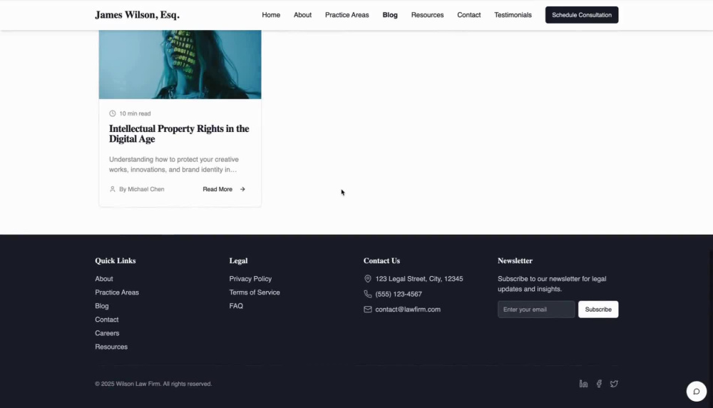
Task: Click the phone icon beside (555) 123-4567
Action: (x=367, y=295)
